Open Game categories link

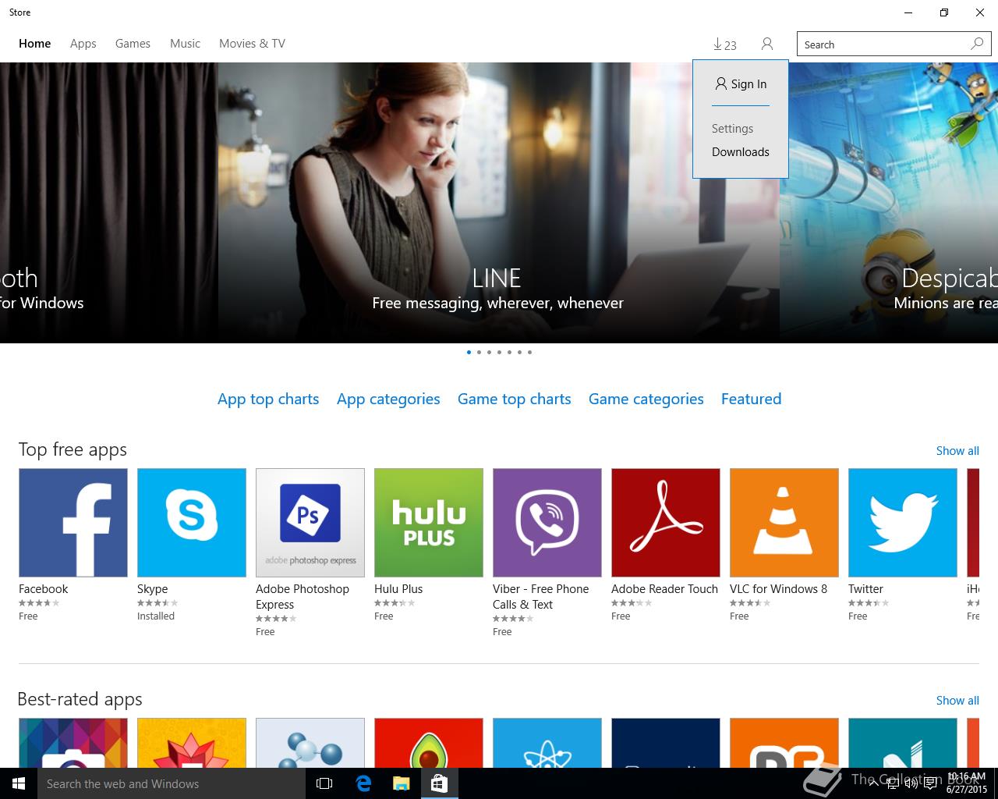[x=646, y=399]
